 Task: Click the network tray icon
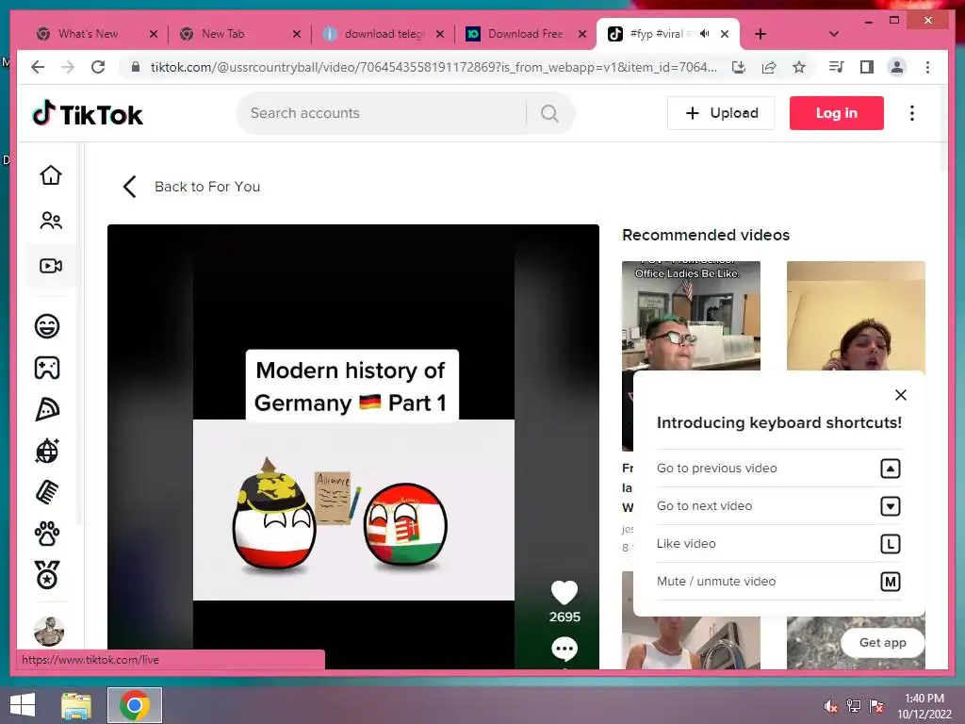pos(854,706)
